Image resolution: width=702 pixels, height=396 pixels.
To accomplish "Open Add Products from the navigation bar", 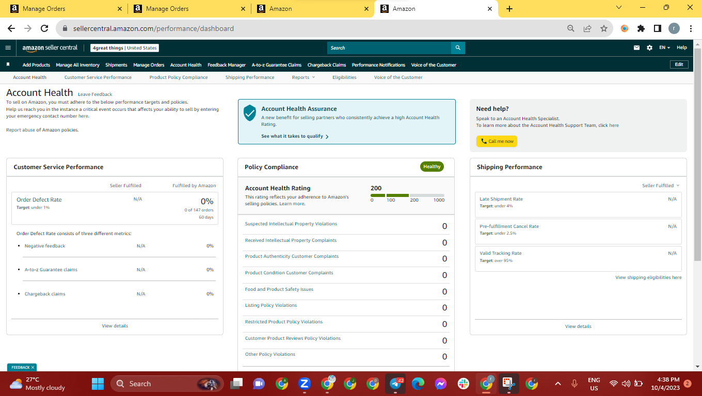I will pyautogui.click(x=36, y=65).
